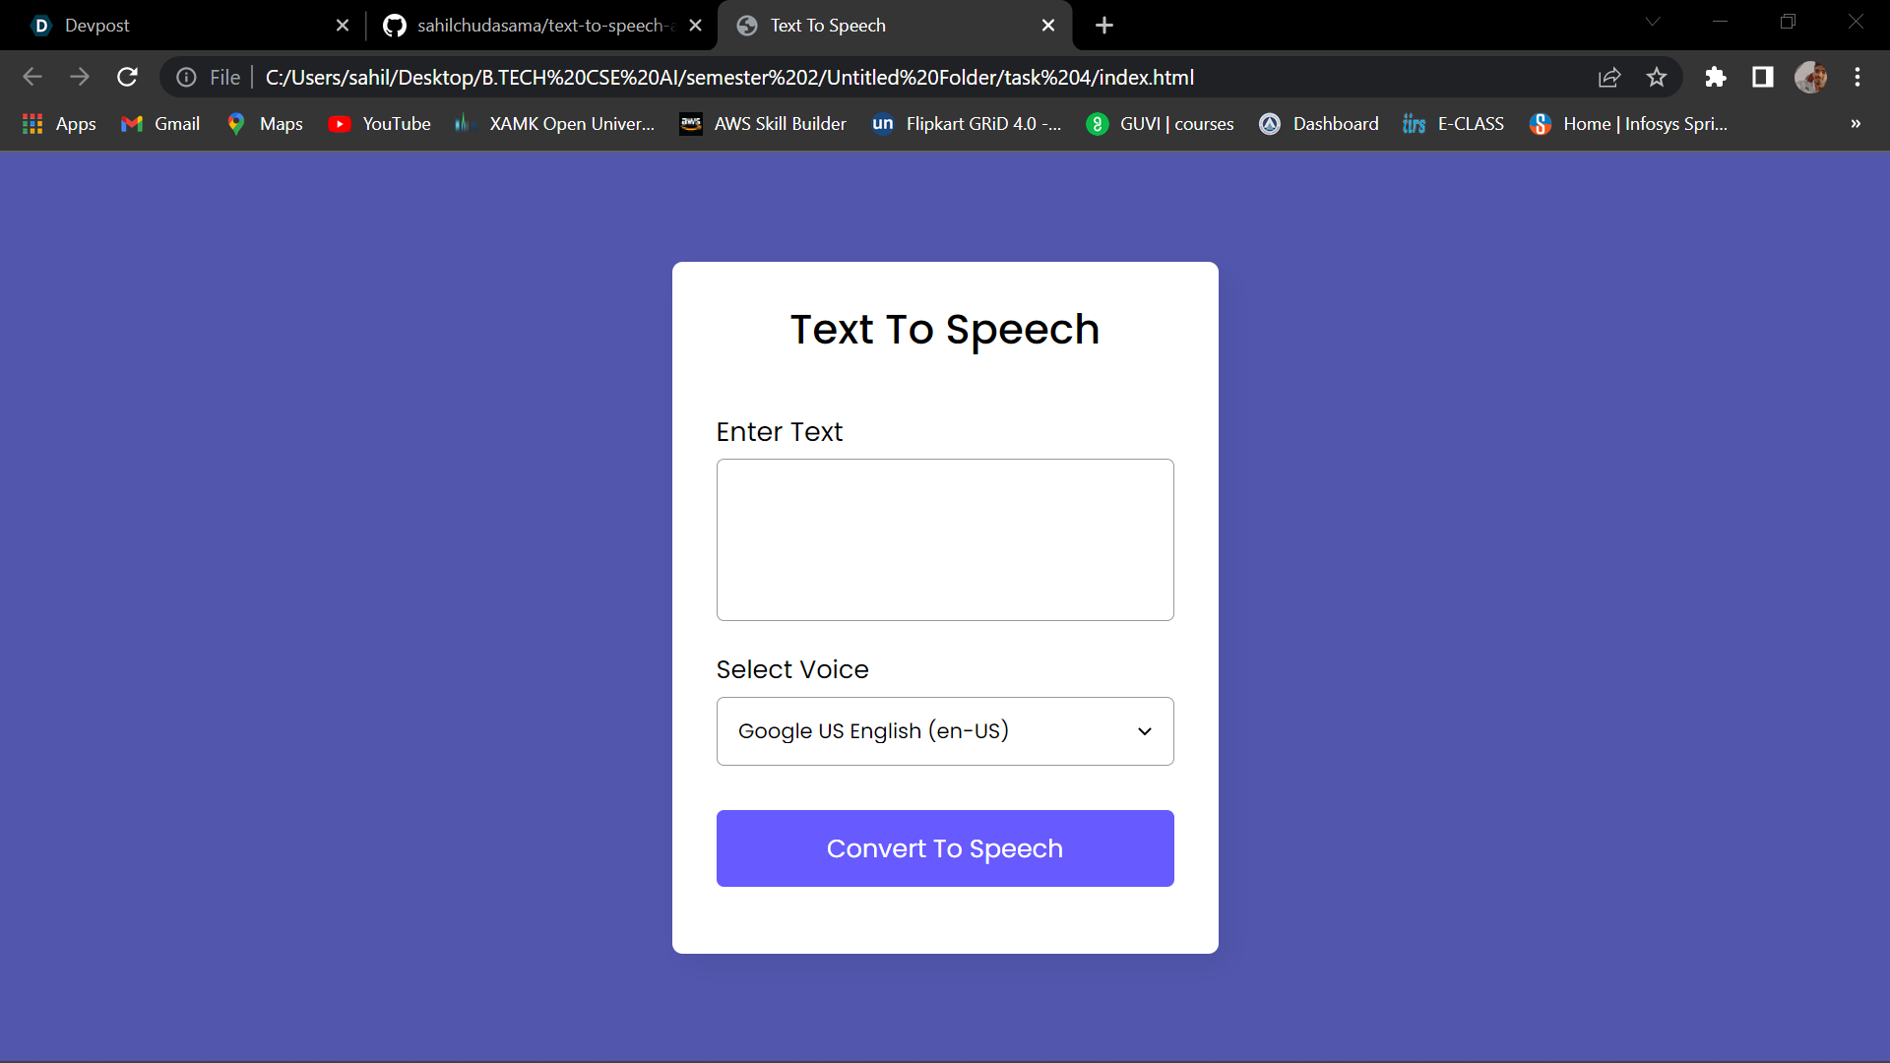Open the Maps bookmark
The height and width of the screenshot is (1063, 1890).
point(263,123)
